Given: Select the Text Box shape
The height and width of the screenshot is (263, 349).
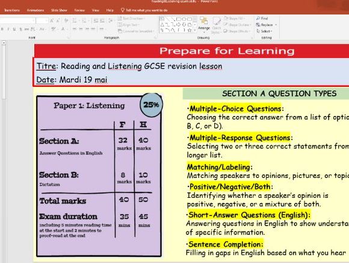Looking at the screenshot, I should coord(162,19).
